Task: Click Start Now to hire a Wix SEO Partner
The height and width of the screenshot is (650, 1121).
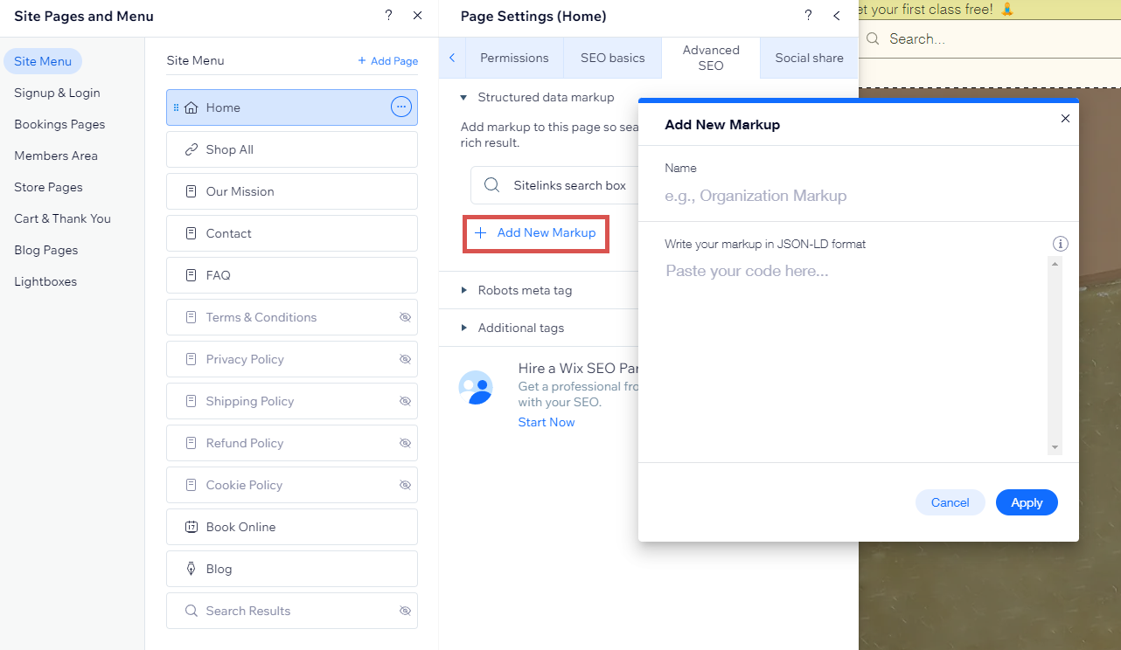Action: pyautogui.click(x=546, y=421)
